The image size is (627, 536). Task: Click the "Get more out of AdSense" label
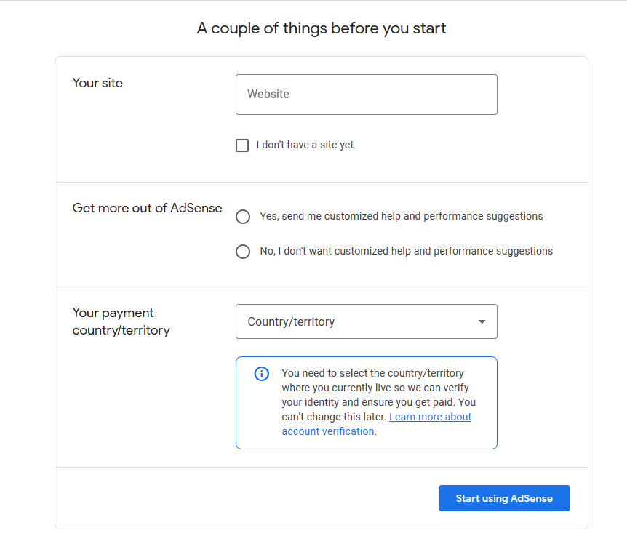(x=147, y=208)
